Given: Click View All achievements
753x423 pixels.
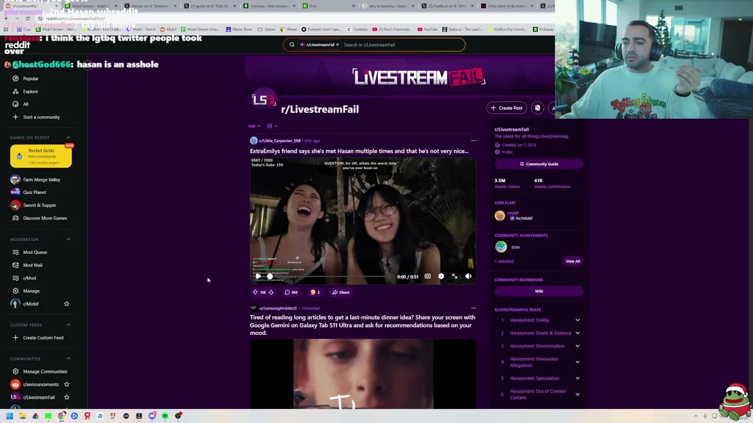Looking at the screenshot, I should pos(572,261).
